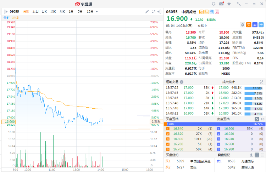
Task: Open the chart period dropdown arrow
Action: [x=97, y=12]
